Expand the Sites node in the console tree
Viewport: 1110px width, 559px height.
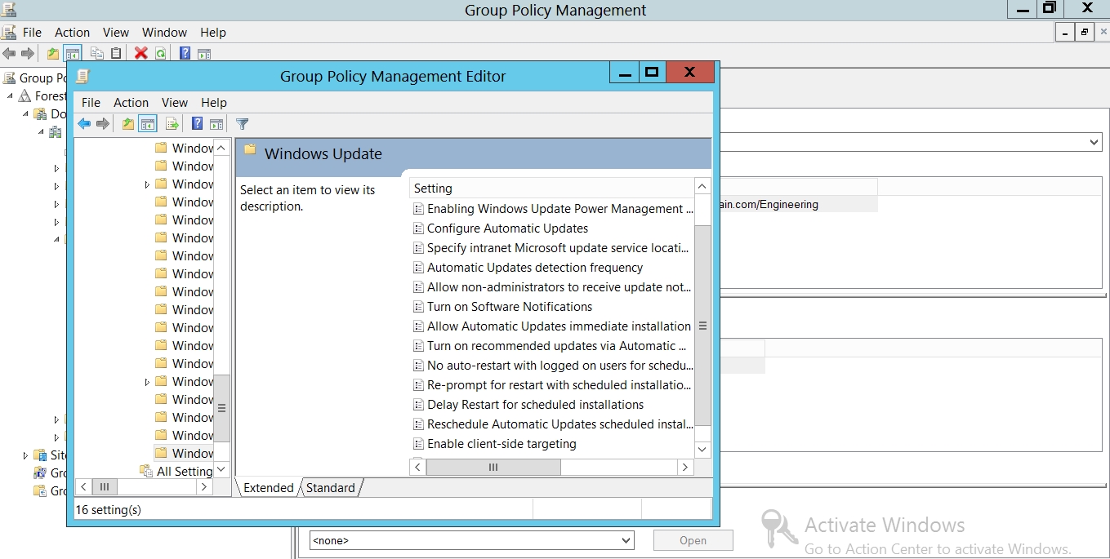[x=25, y=455]
